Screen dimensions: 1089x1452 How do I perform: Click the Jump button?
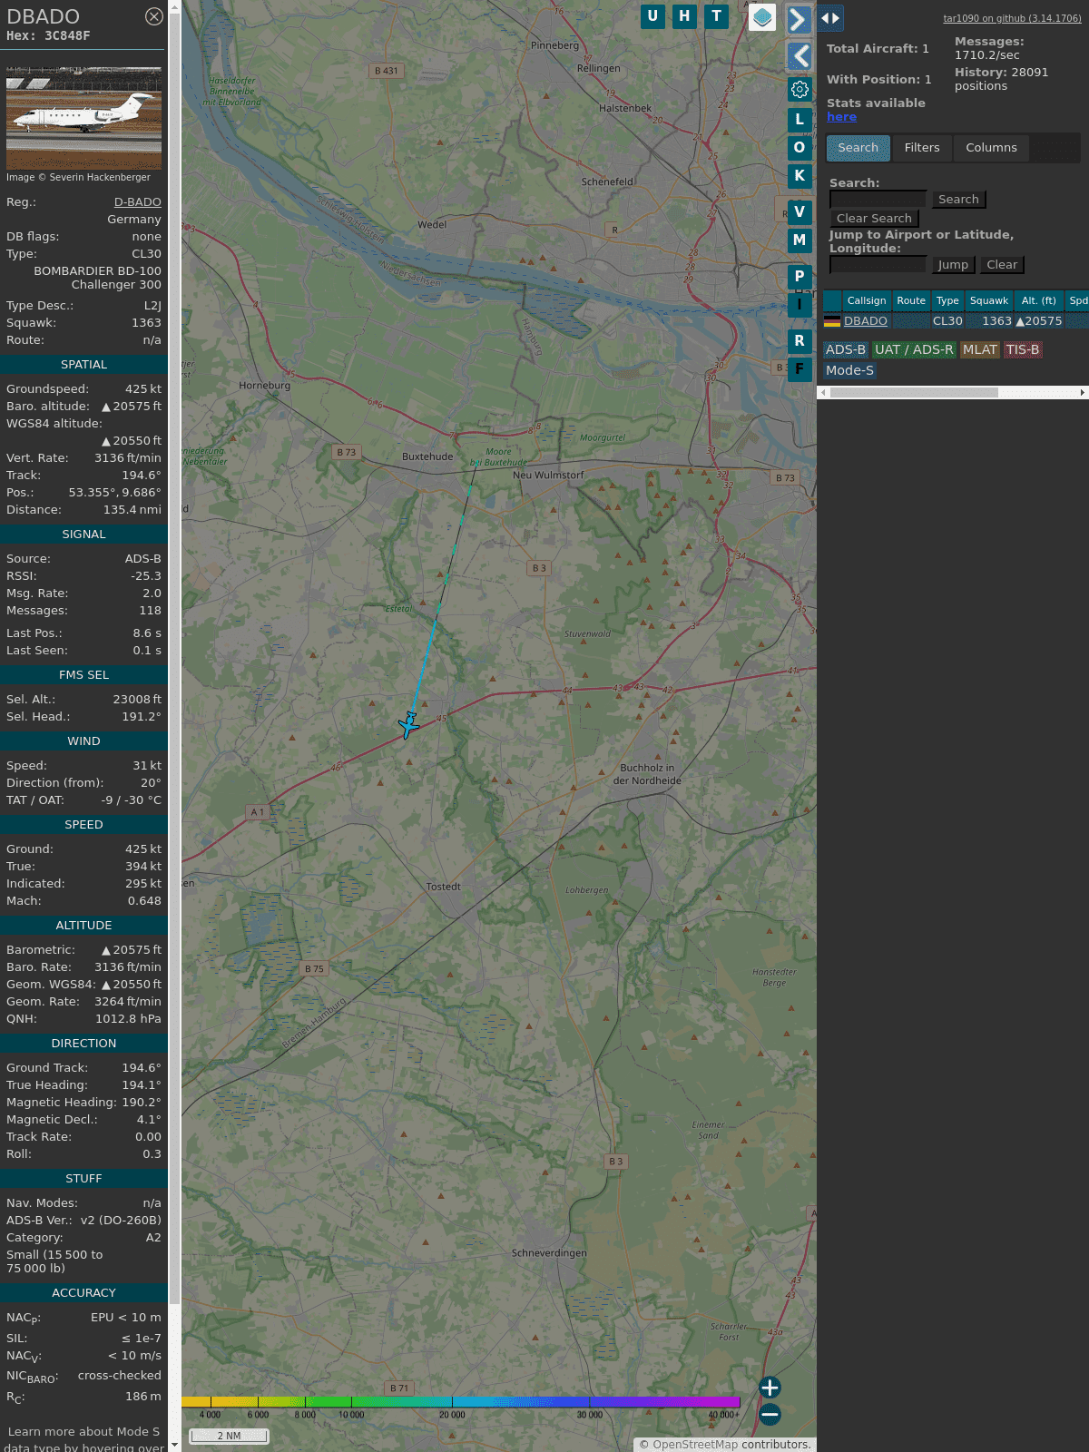953,265
